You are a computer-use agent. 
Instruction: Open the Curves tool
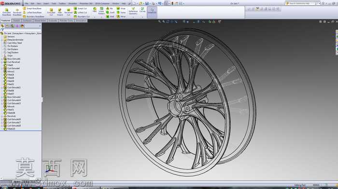(142, 10)
